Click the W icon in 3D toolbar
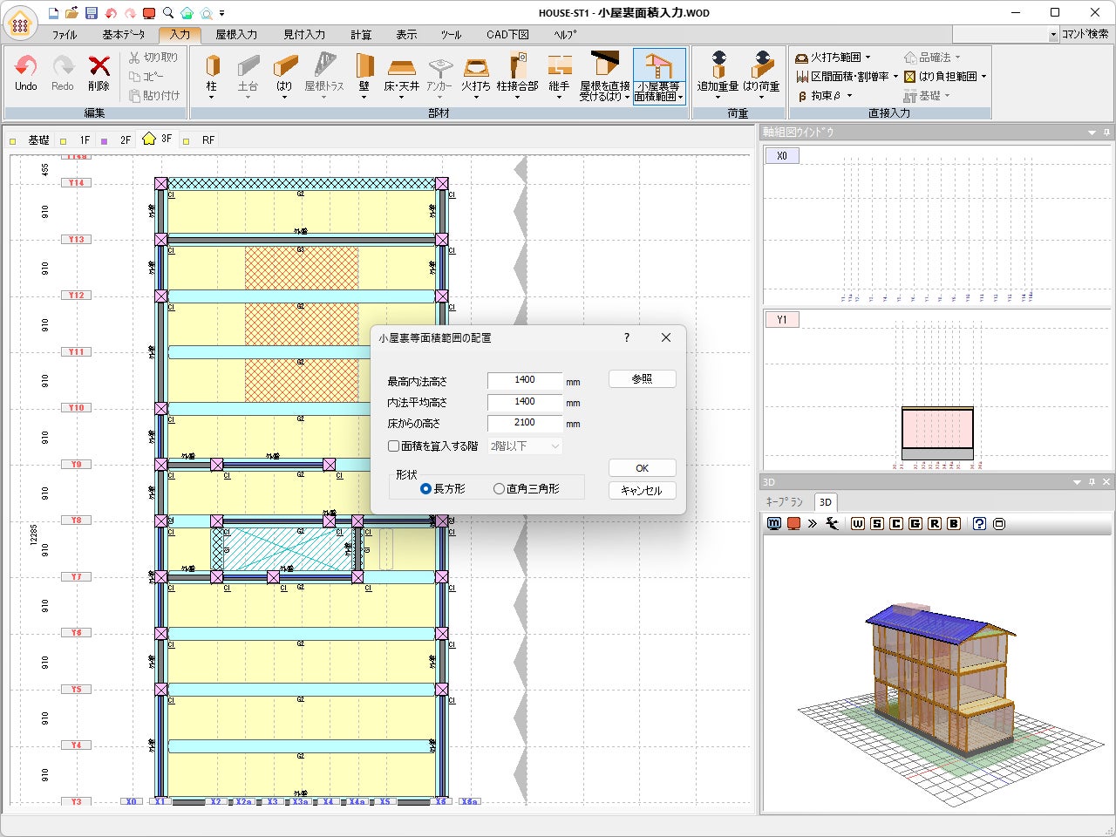 tap(858, 523)
